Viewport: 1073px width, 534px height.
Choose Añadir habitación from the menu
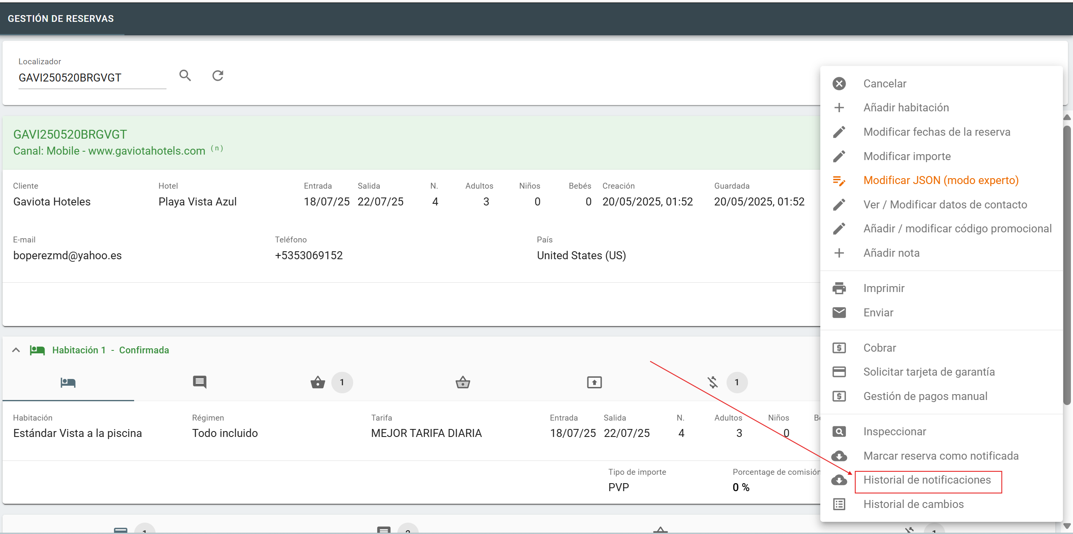[906, 108]
